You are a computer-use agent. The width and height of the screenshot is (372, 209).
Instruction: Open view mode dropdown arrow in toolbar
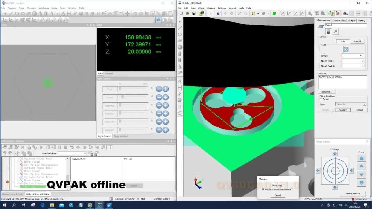click(258, 14)
